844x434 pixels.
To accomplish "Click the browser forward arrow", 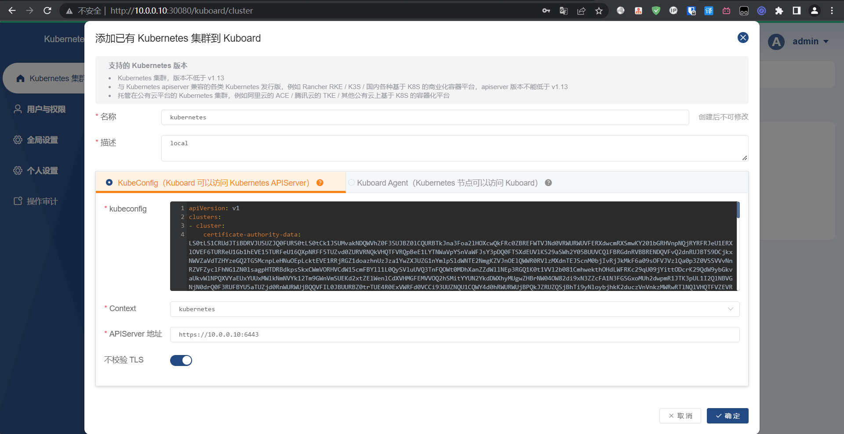I will click(30, 11).
